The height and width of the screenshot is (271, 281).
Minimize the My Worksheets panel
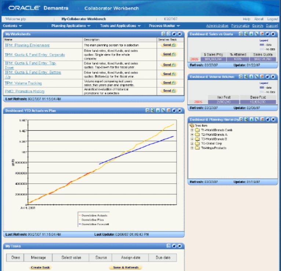pos(174,34)
